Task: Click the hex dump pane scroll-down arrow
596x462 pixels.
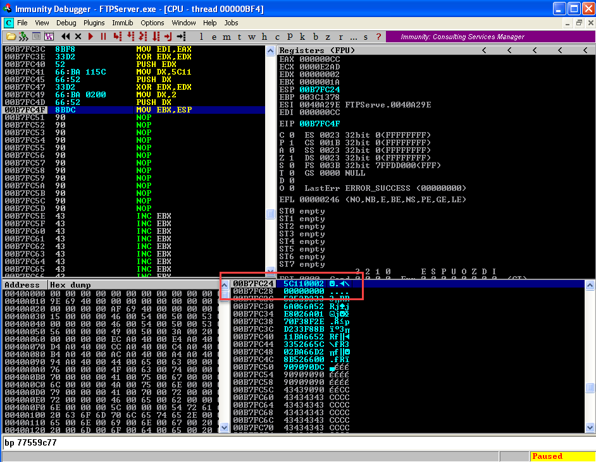Action: click(x=224, y=427)
